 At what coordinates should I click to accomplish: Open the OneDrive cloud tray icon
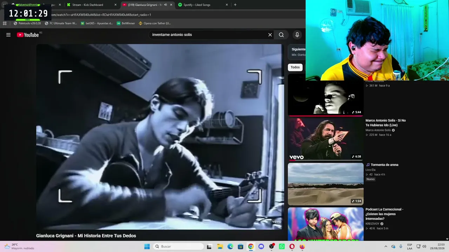[x=393, y=246]
